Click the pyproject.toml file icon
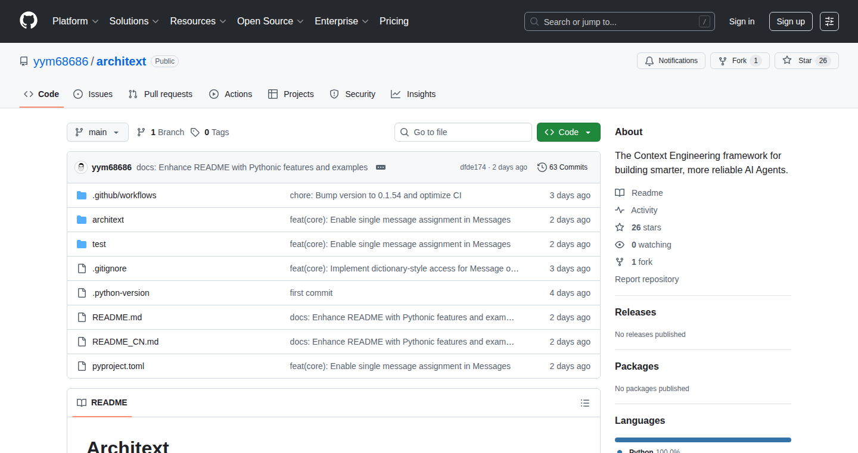The width and height of the screenshot is (858, 453). tap(82, 366)
